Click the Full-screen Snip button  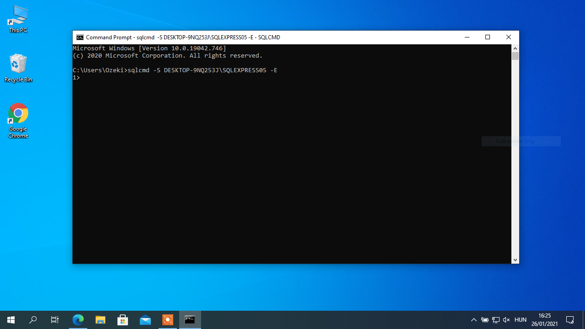pyautogui.click(x=521, y=141)
